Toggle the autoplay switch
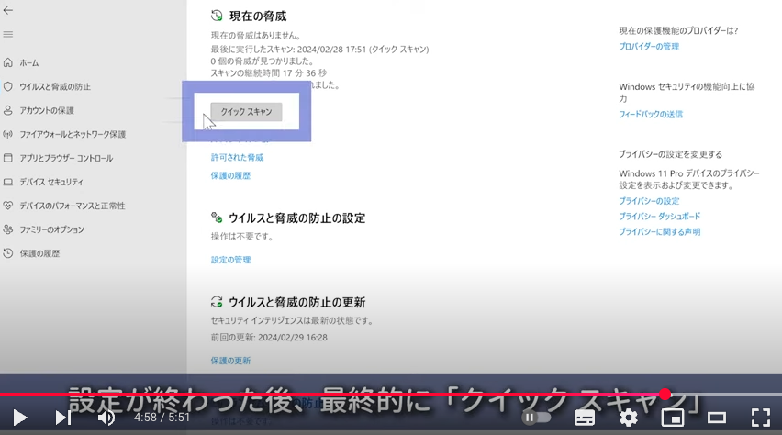Screen dimensions: 782x435 tap(536, 417)
